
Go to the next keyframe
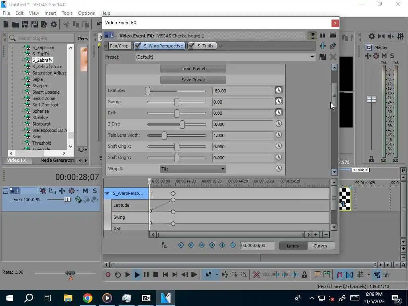201,245
